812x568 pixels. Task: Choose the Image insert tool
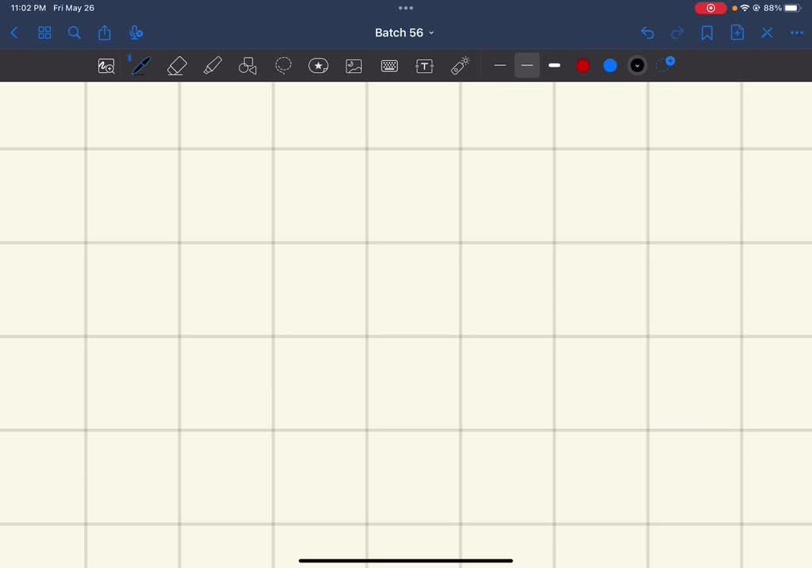point(354,66)
